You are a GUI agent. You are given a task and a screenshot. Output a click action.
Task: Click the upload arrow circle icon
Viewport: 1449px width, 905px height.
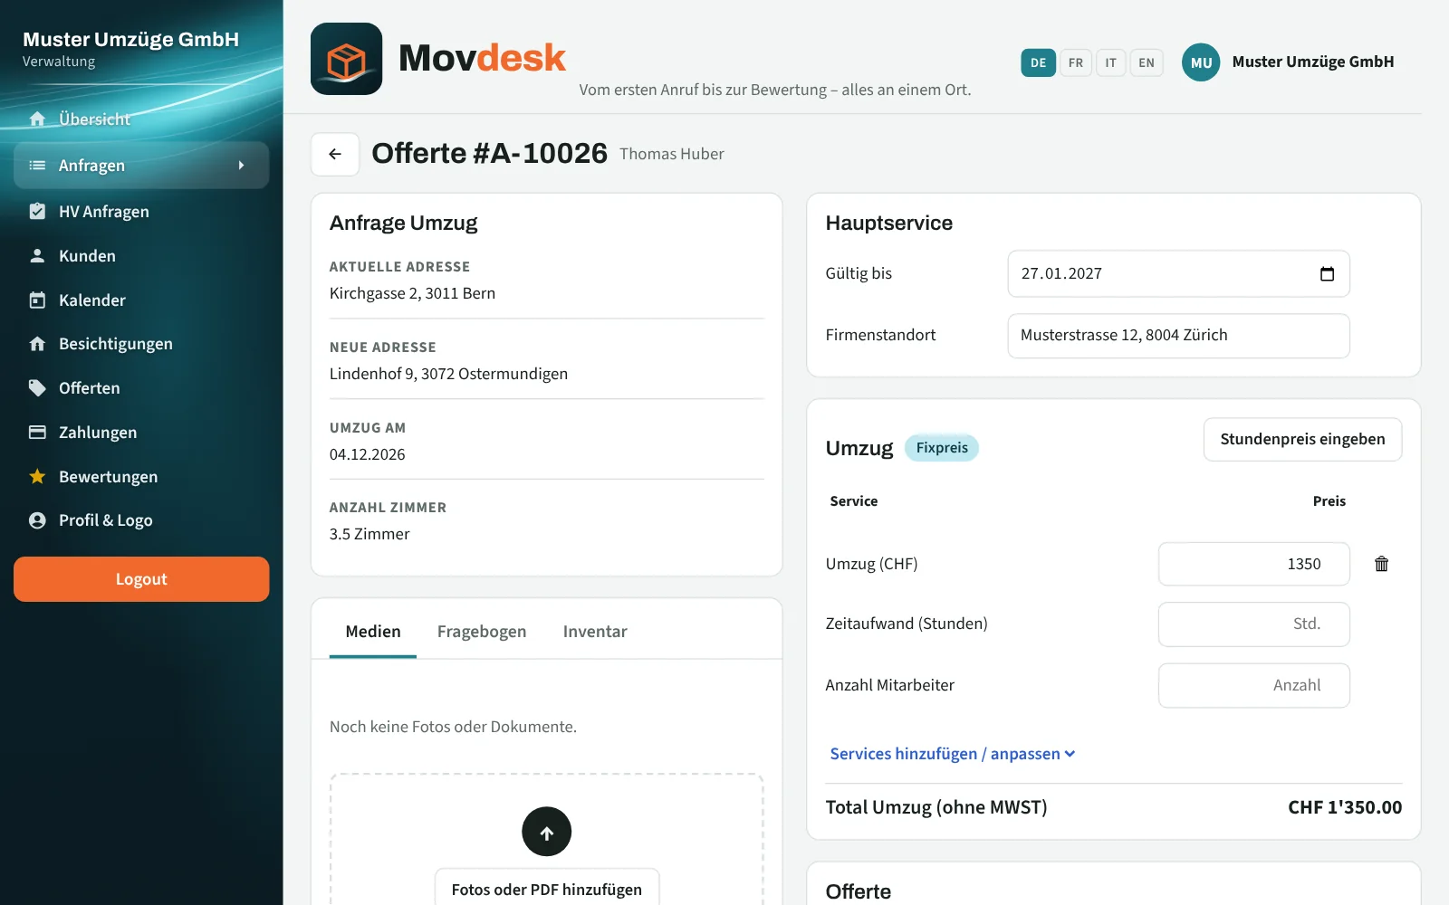pyautogui.click(x=546, y=832)
